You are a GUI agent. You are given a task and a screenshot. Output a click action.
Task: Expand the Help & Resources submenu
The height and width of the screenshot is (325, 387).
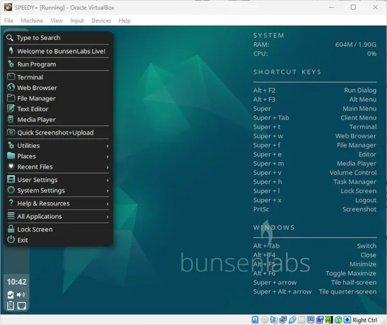point(58,203)
